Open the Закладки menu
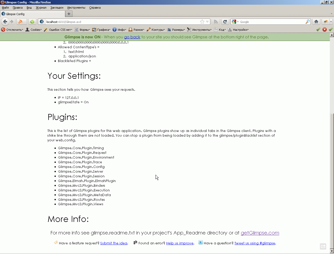Viewport: 334px width, 254px height. click(x=57, y=8)
